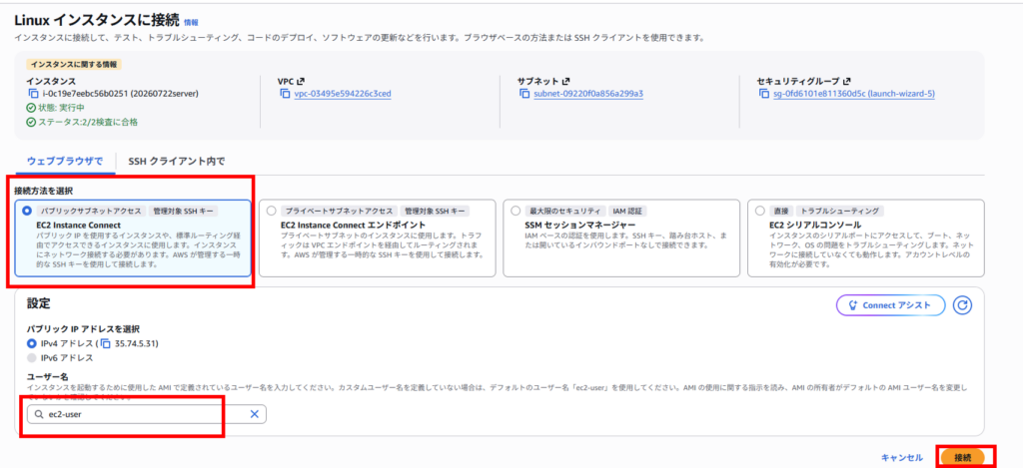Open the 情報 link next to title
This screenshot has width=1023, height=468.
click(x=191, y=22)
